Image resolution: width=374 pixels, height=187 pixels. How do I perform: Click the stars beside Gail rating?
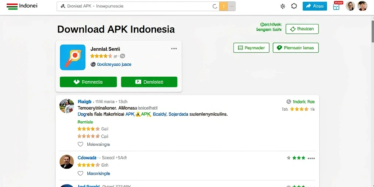tap(88, 129)
